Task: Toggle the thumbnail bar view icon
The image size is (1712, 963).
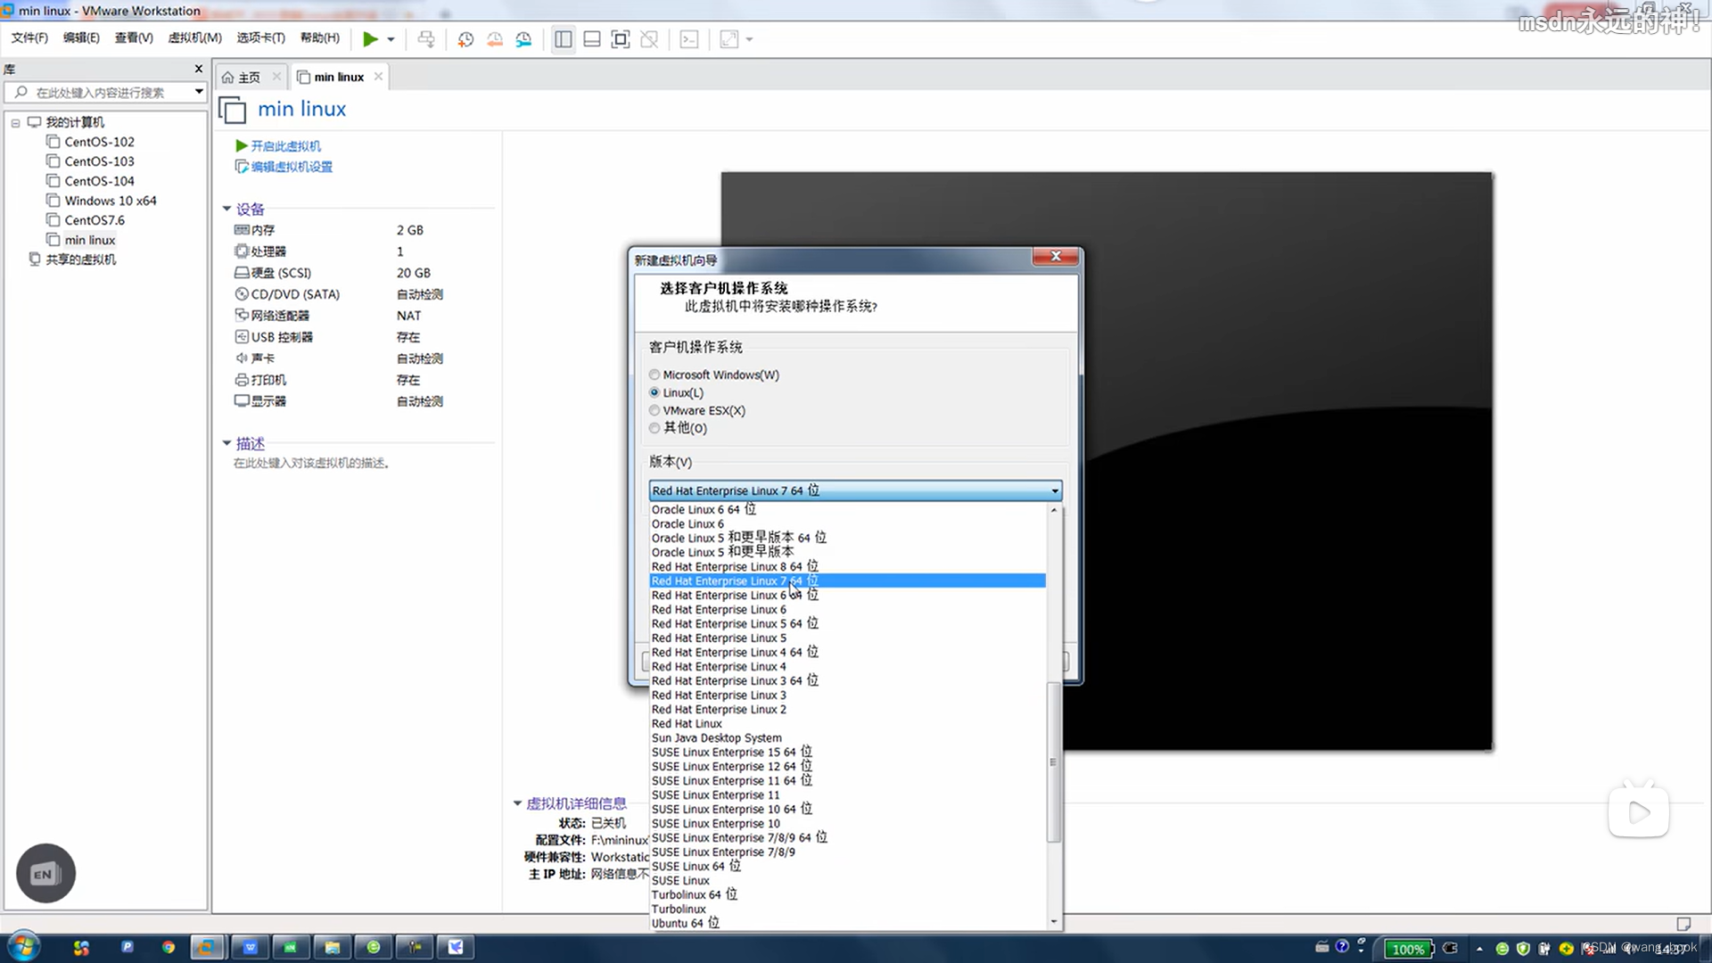Action: (x=592, y=39)
